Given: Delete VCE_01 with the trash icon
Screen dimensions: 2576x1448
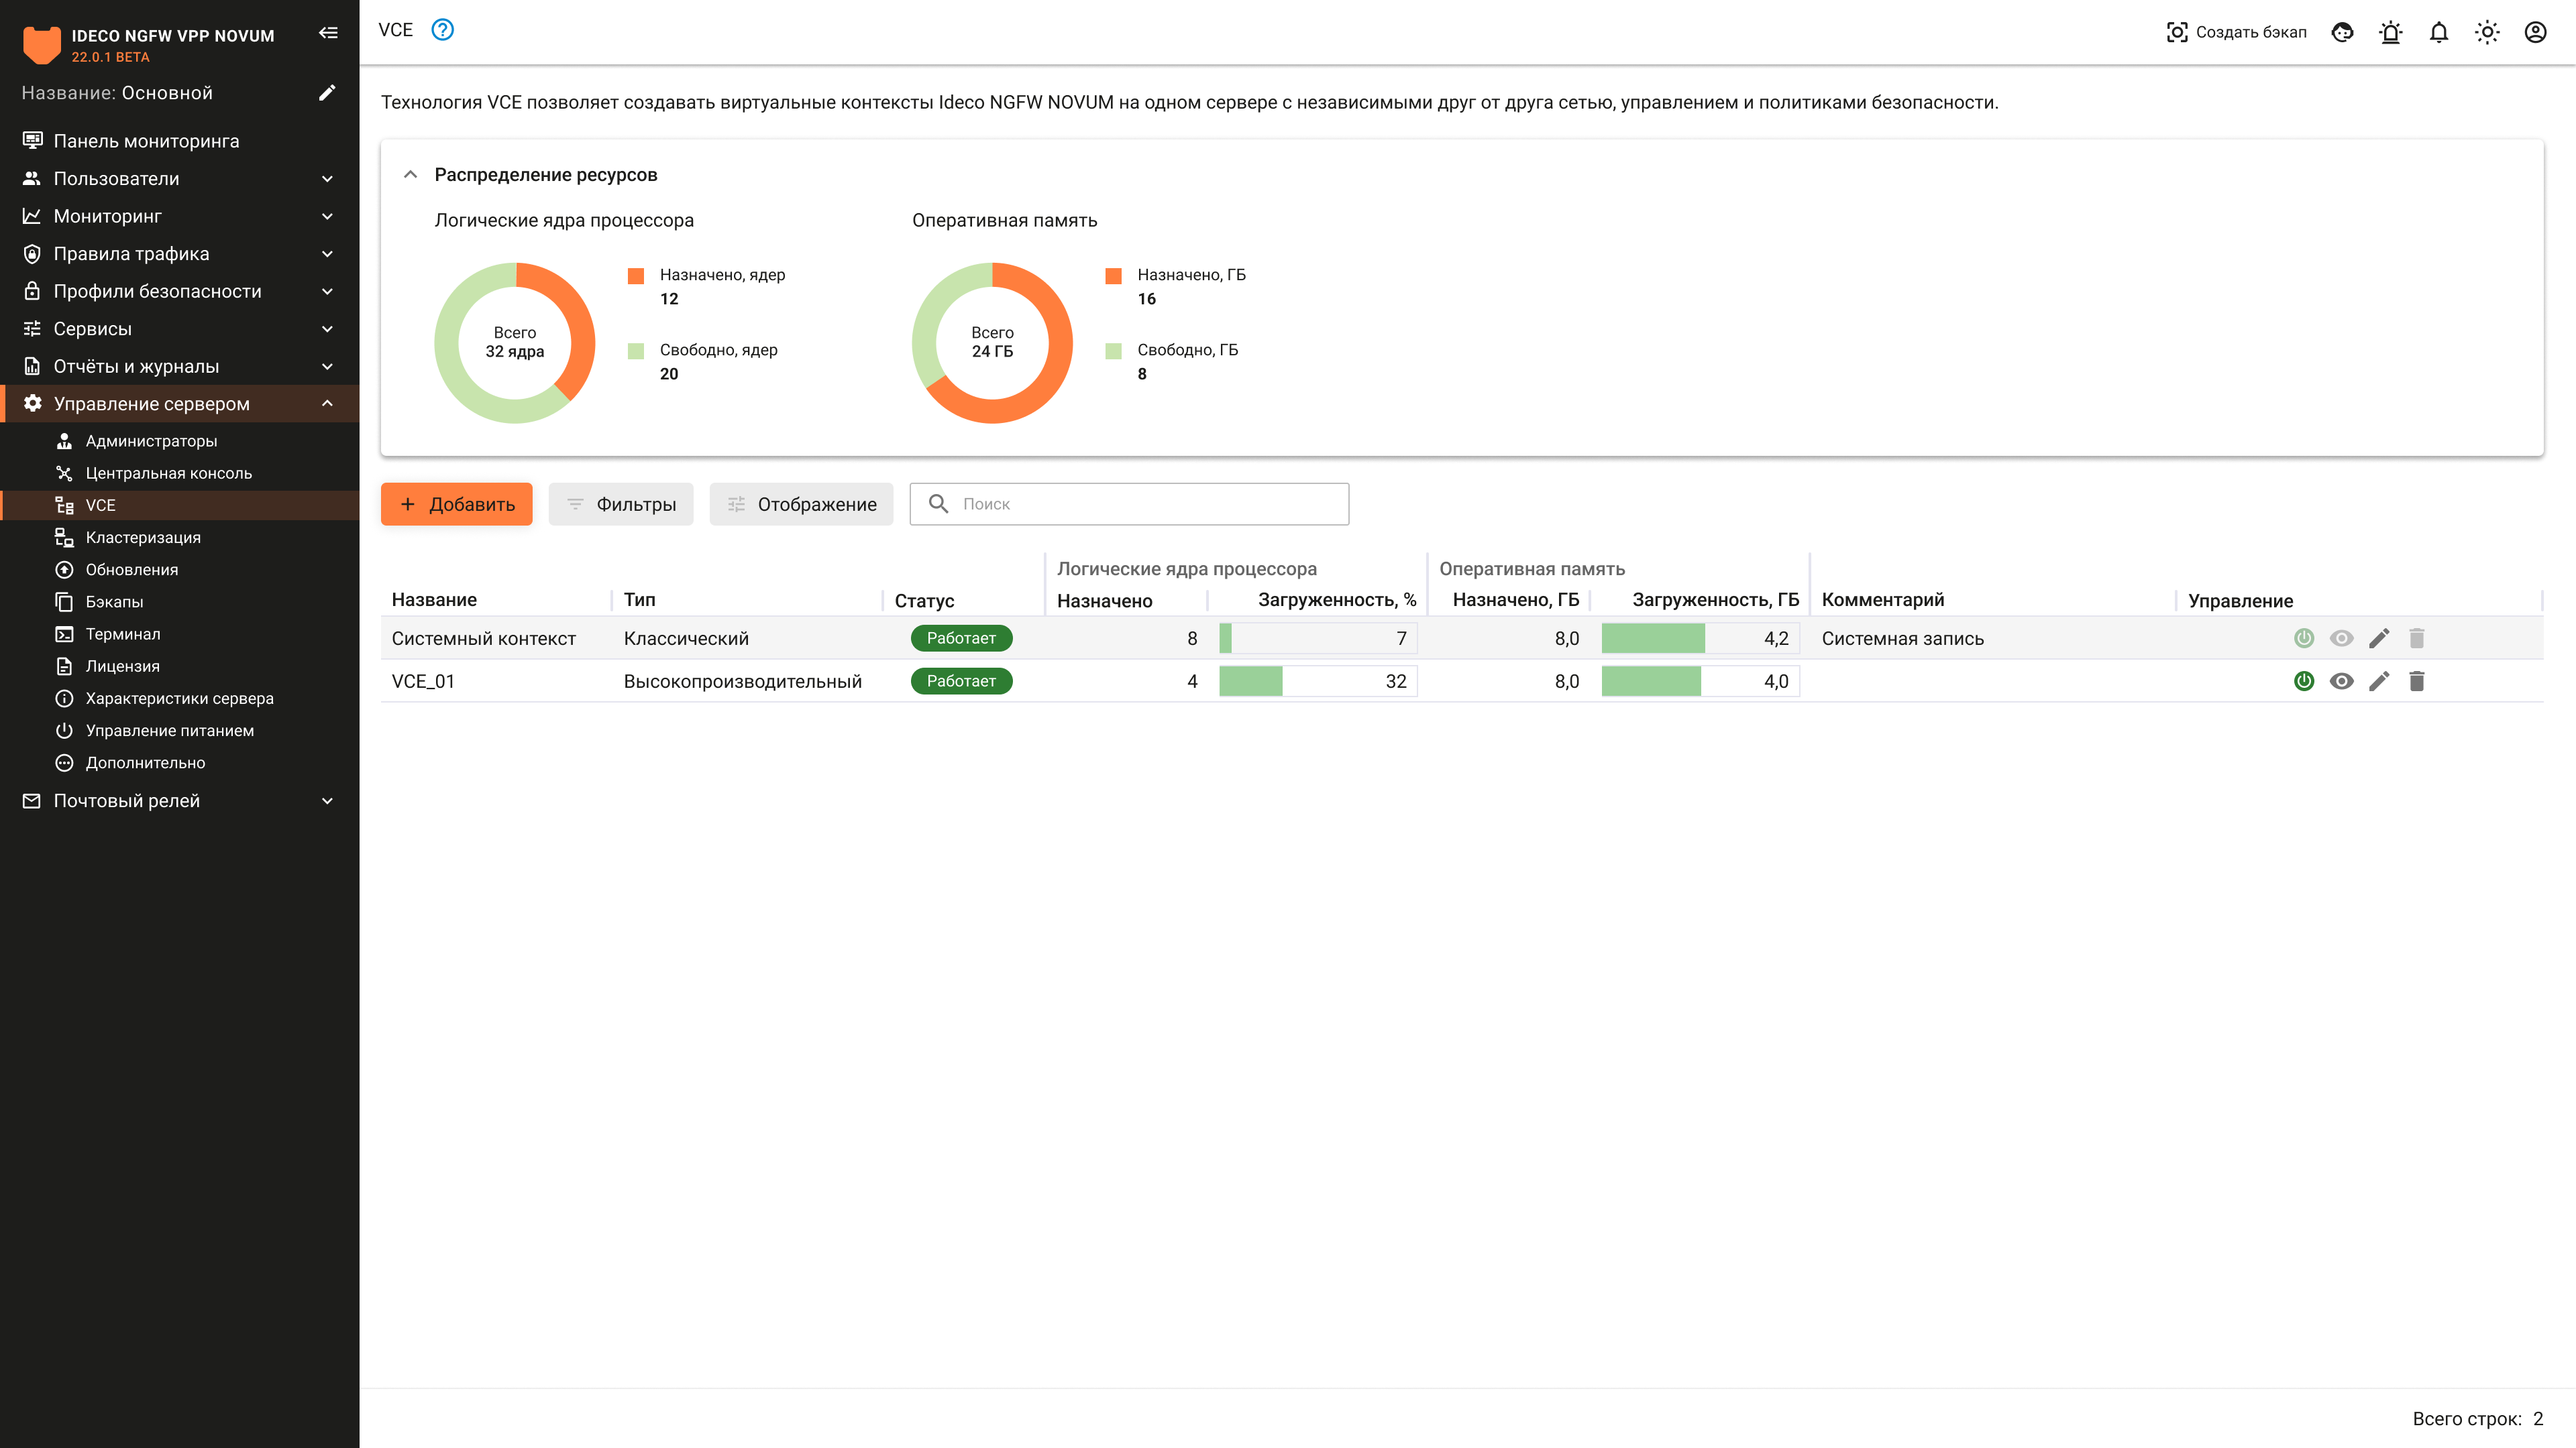Looking at the screenshot, I should tap(2417, 682).
